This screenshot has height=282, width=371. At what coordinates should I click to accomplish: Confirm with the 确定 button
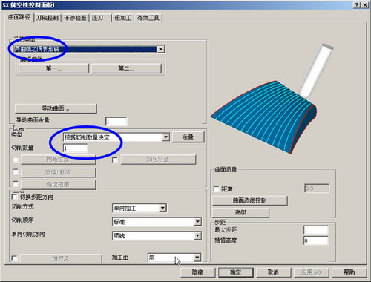coord(236,272)
